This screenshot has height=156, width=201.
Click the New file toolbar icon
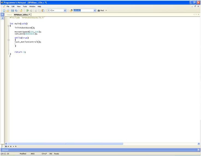(x=4, y=11)
